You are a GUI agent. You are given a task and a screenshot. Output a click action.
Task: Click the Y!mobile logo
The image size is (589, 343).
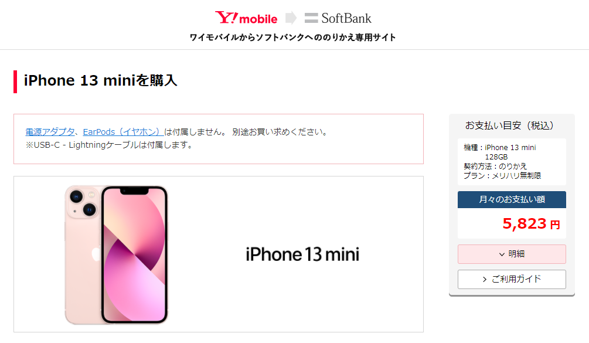click(246, 18)
